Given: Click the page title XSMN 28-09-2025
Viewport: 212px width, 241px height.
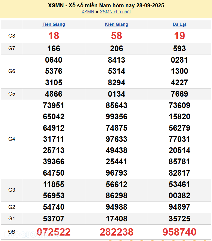Looking at the screenshot, I should tap(106, 5).
